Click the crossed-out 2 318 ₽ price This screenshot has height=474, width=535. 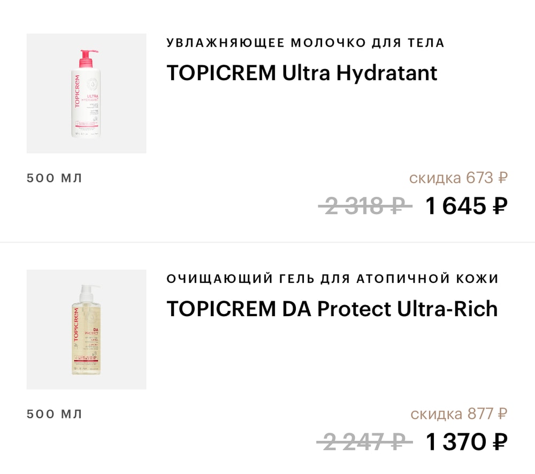tap(365, 206)
